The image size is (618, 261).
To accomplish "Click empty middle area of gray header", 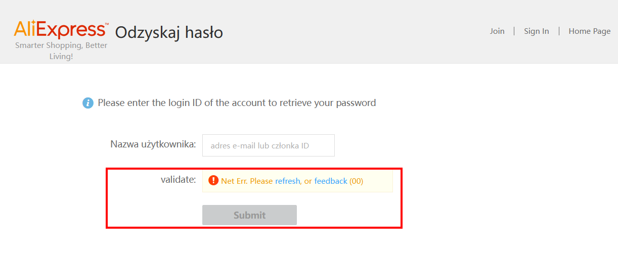I will [354, 31].
